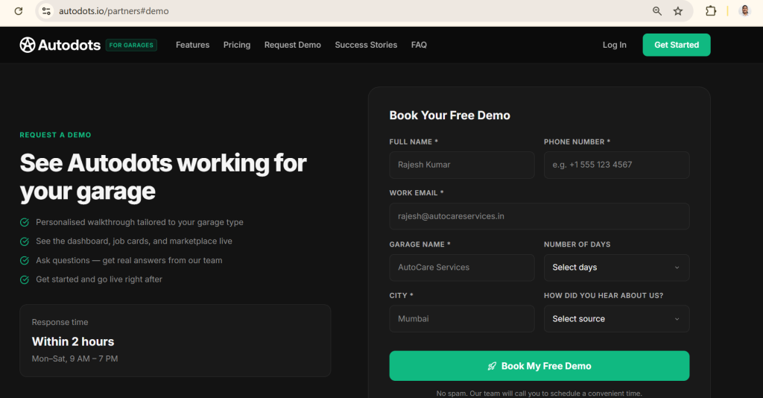Image resolution: width=763 pixels, height=398 pixels.
Task: Select Request Demo in navigation
Action: tap(292, 45)
